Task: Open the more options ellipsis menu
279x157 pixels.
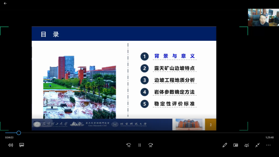Action: pyautogui.click(x=268, y=145)
